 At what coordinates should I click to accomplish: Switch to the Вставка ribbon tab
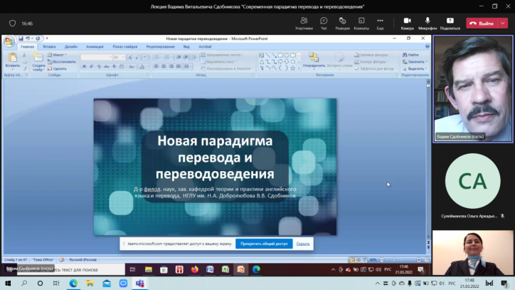[x=49, y=47]
